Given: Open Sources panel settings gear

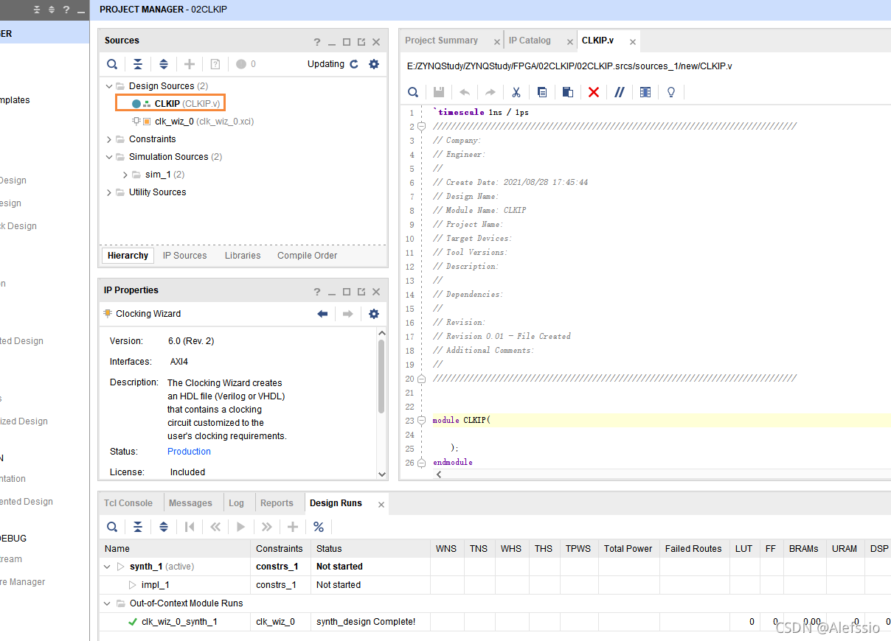Looking at the screenshot, I should coord(374,64).
